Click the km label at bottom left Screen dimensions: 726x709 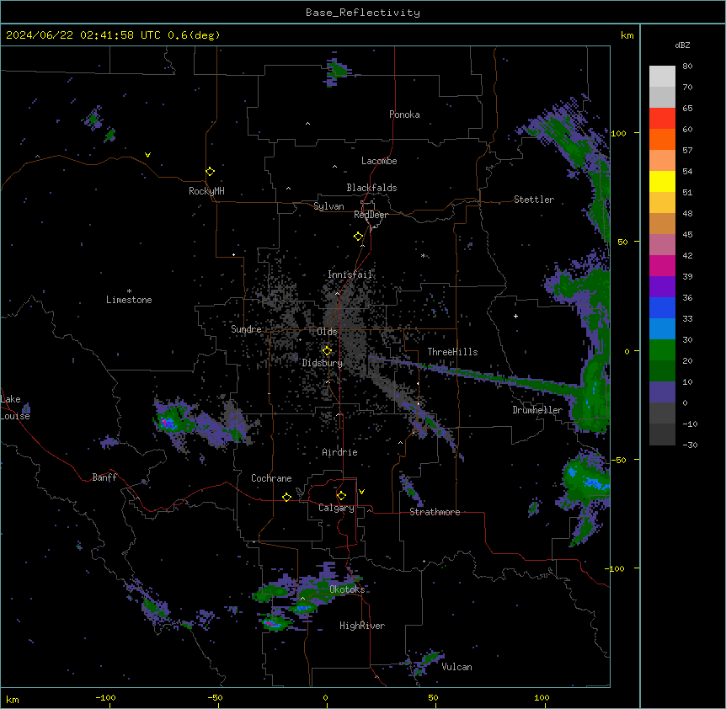point(12,699)
